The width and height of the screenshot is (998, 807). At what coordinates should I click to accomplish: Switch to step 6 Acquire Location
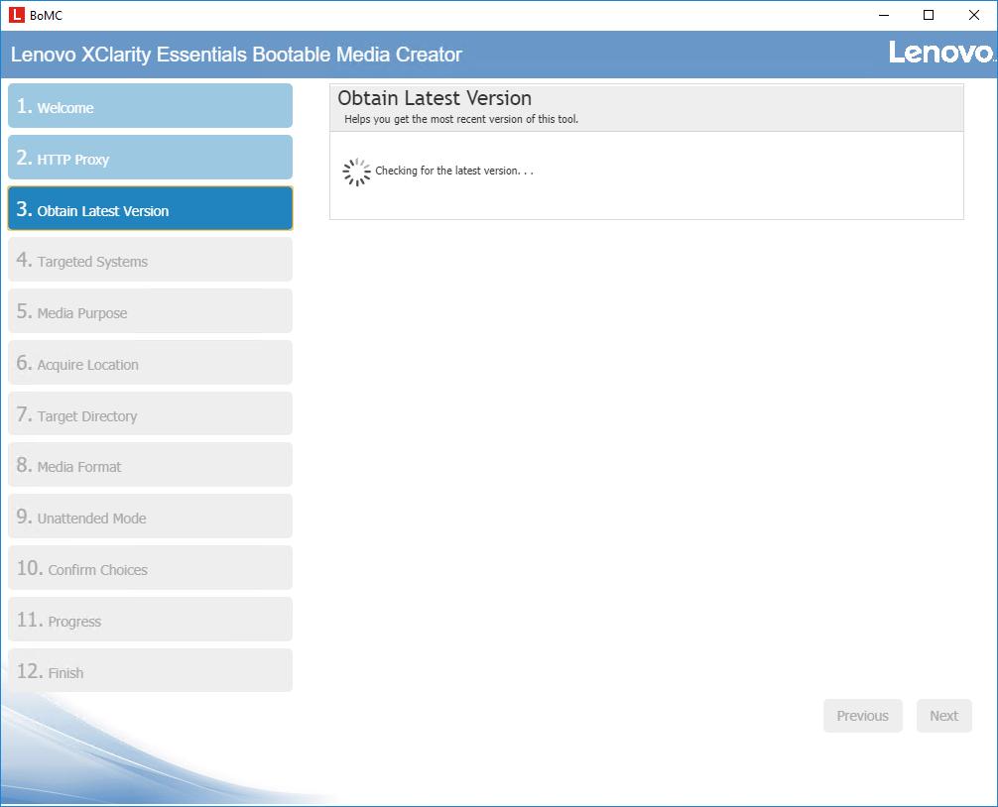click(x=150, y=363)
